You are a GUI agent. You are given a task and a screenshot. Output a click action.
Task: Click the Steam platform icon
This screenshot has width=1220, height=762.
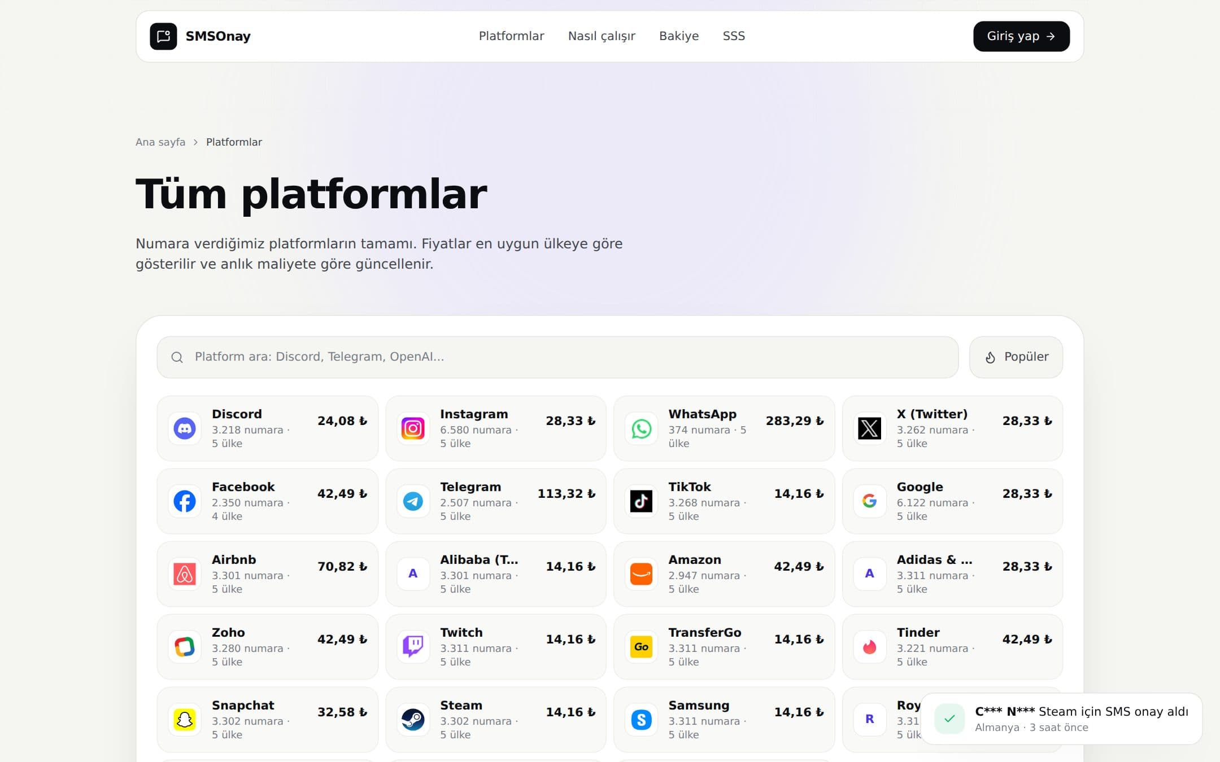[x=413, y=720]
